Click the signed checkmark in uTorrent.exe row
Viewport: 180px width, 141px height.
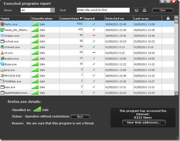[x=94, y=47]
